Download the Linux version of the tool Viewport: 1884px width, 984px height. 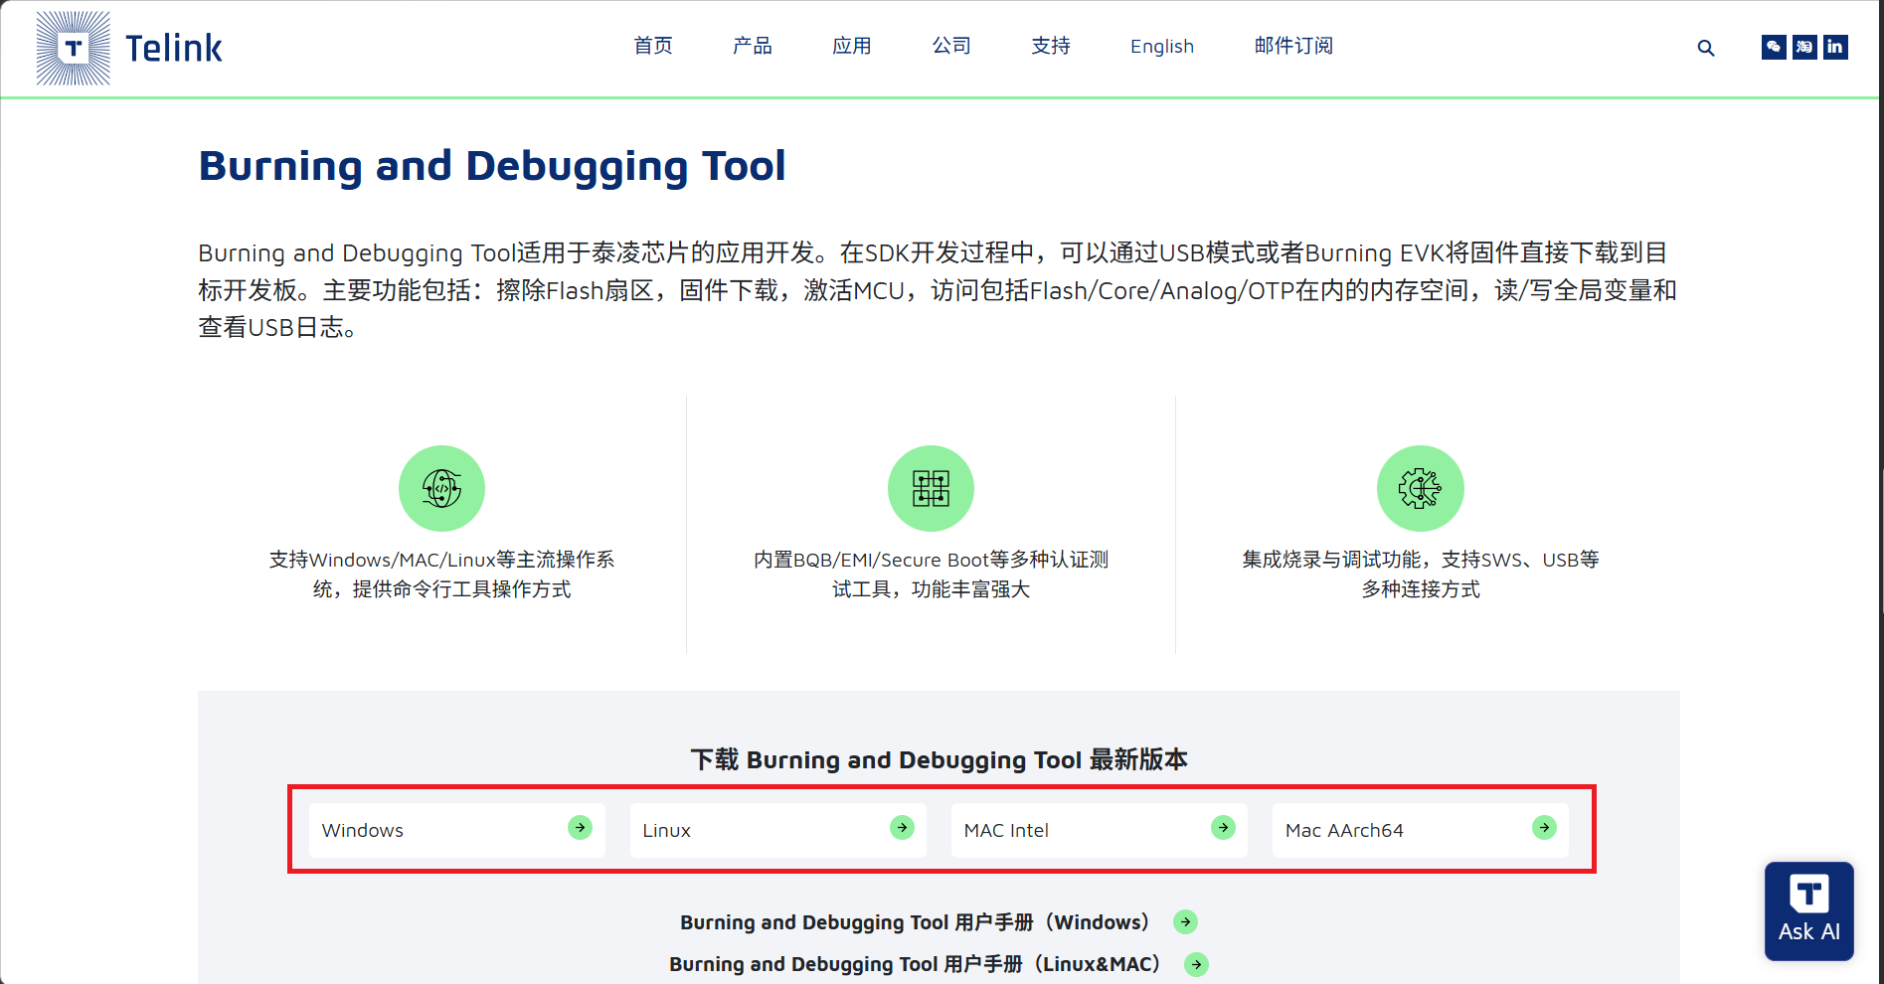point(778,830)
